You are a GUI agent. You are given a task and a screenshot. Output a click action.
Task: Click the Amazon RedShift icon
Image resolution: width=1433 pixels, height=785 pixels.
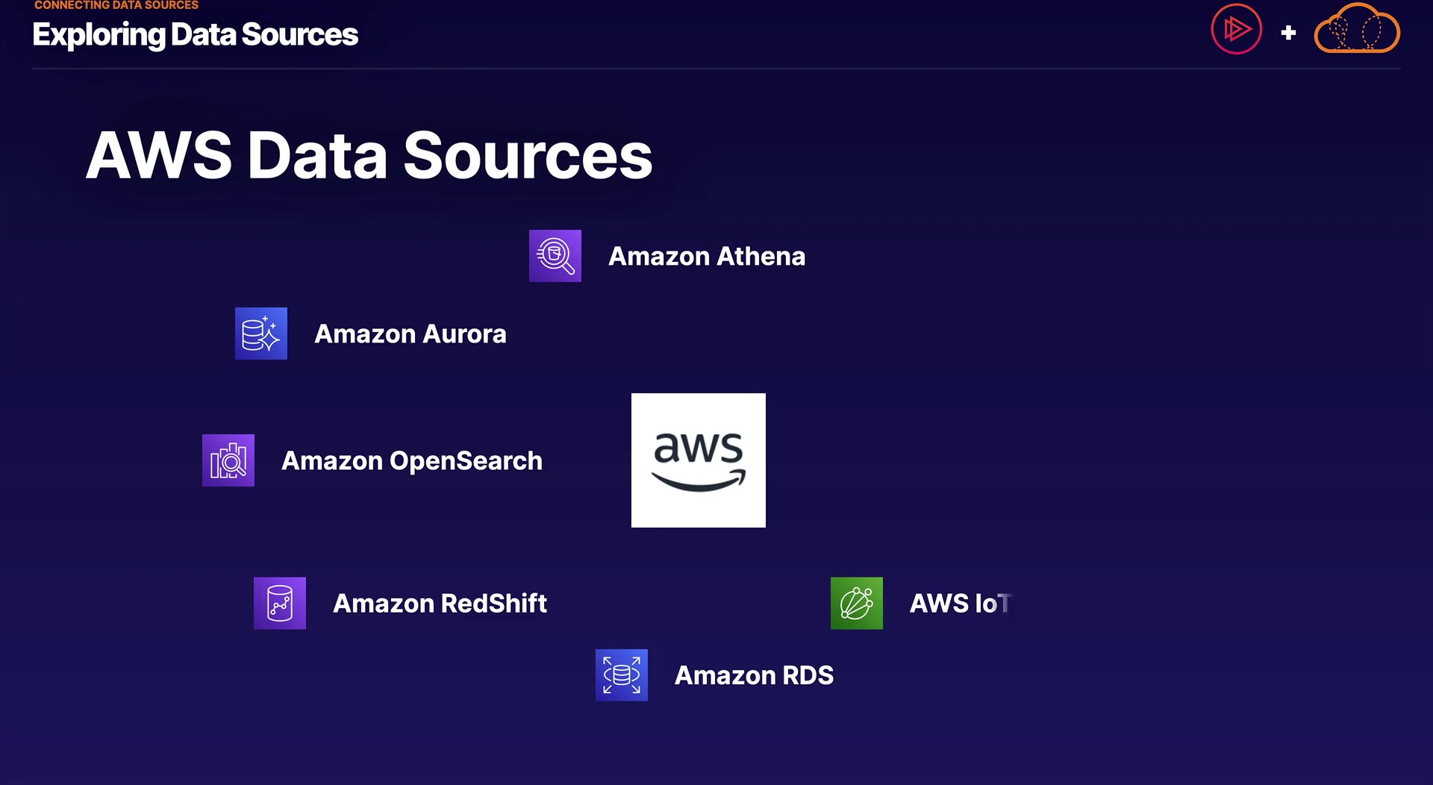[x=279, y=603]
